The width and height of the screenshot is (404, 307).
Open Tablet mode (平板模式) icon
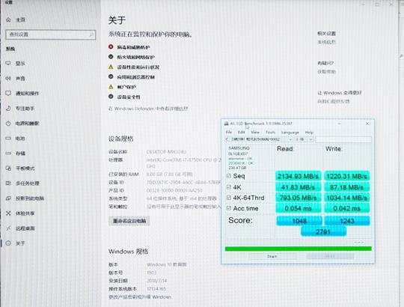tap(8, 168)
